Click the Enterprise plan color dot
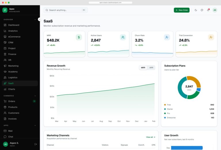This screenshot has width=221, height=150. pyautogui.click(x=165, y=117)
